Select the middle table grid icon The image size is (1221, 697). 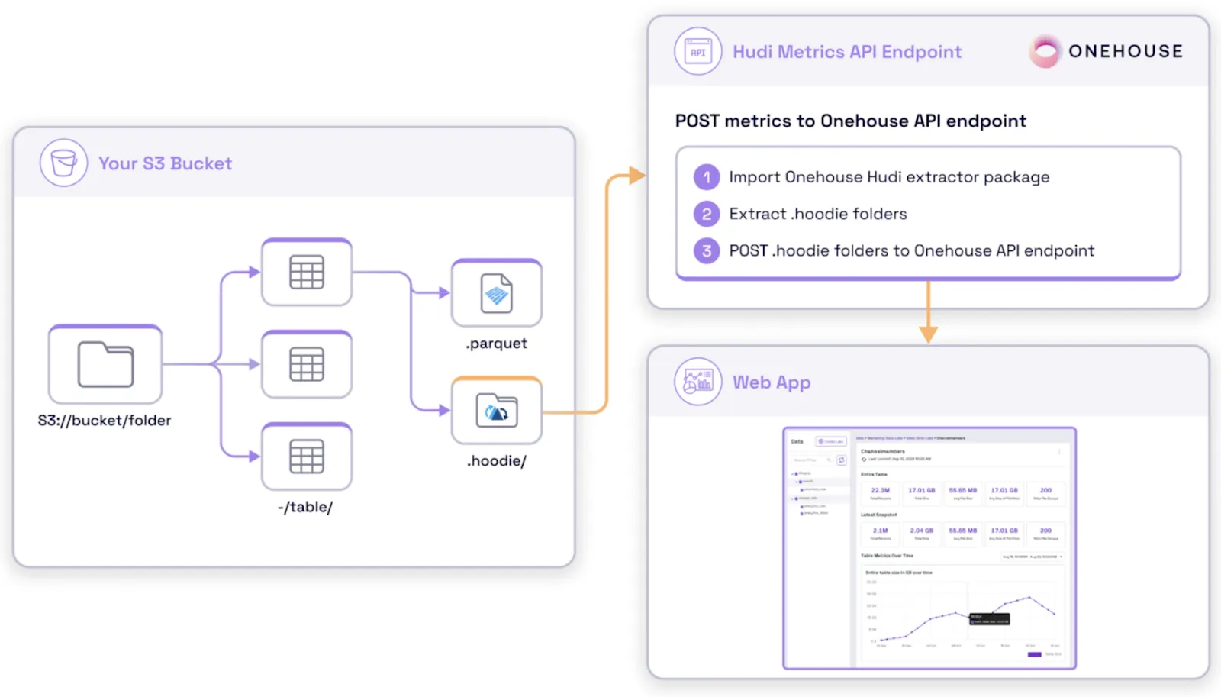tap(307, 364)
